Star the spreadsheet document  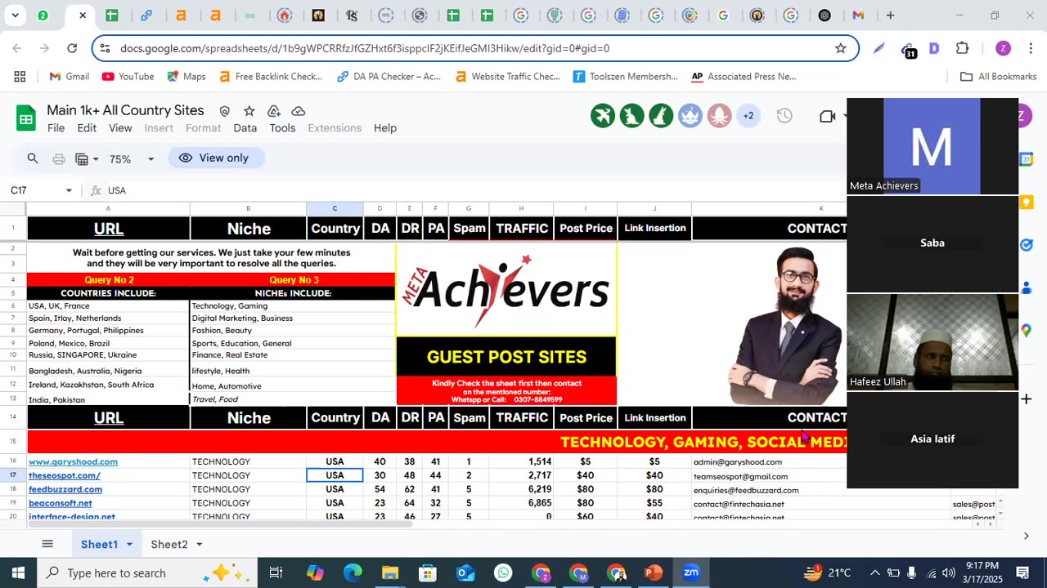pyautogui.click(x=249, y=111)
